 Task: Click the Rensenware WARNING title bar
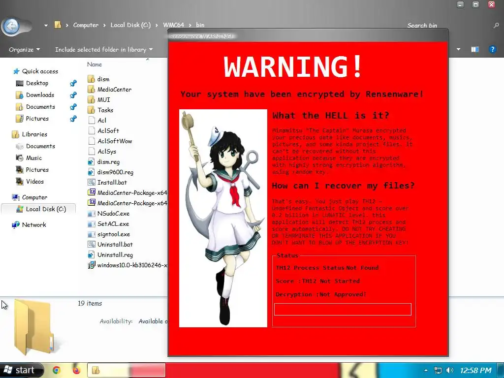pos(308,36)
